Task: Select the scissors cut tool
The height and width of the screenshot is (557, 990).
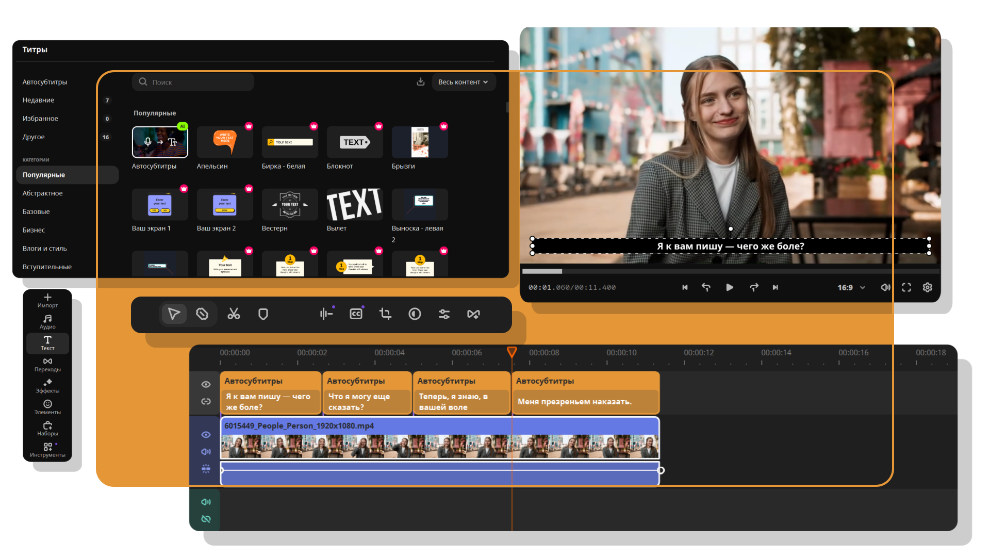Action: tap(234, 314)
